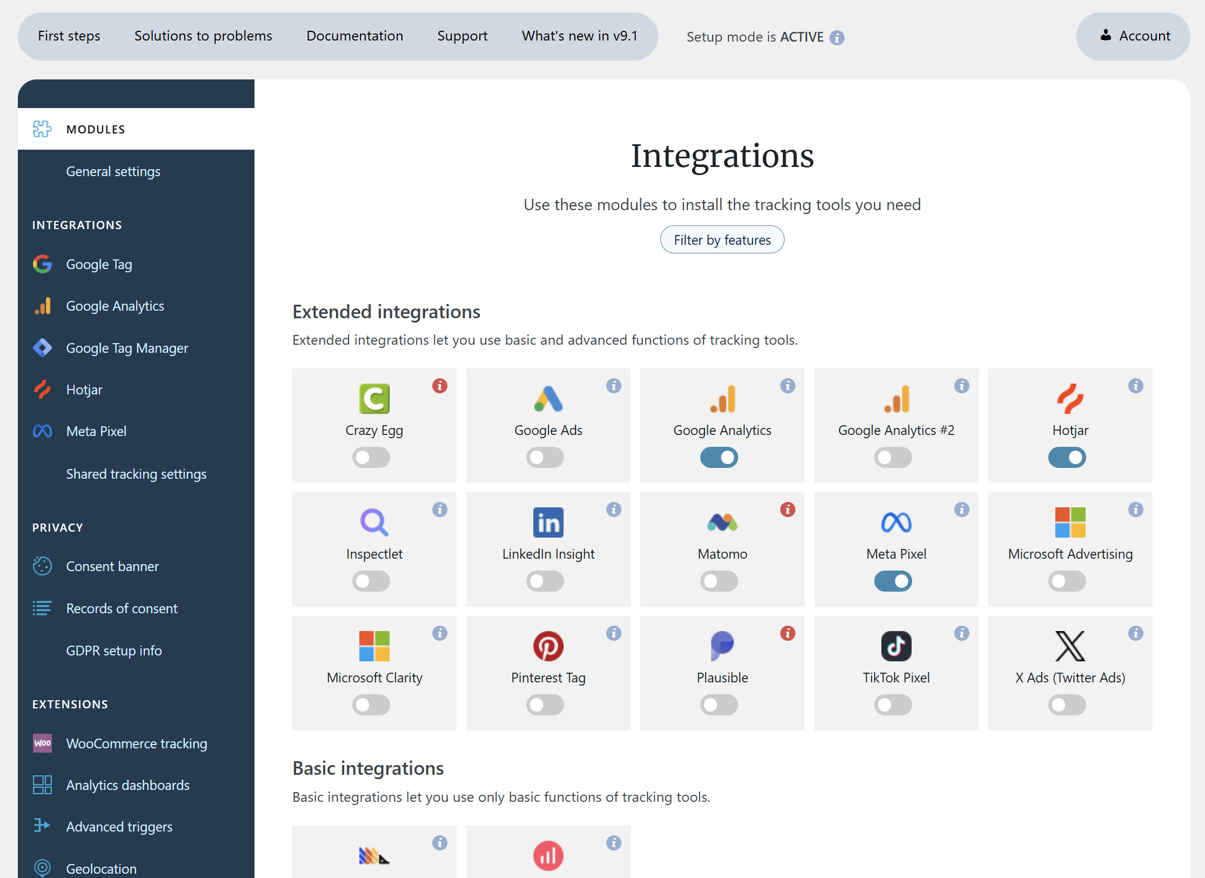
Task: Select the MODULES sidebar tab
Action: coord(136,129)
